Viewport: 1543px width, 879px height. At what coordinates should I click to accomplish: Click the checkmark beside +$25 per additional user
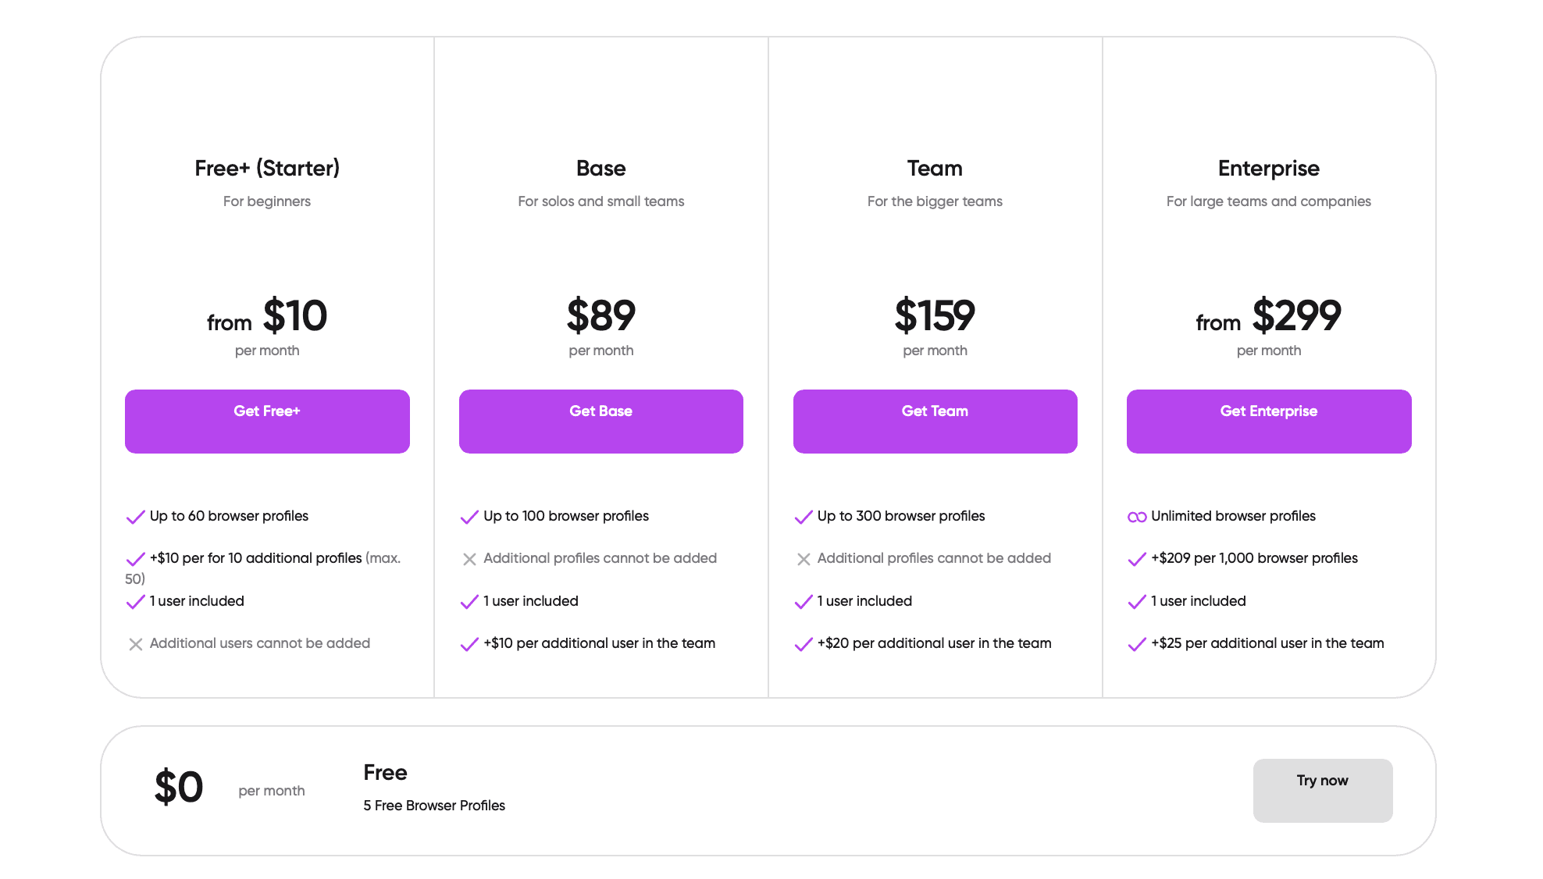(1137, 644)
